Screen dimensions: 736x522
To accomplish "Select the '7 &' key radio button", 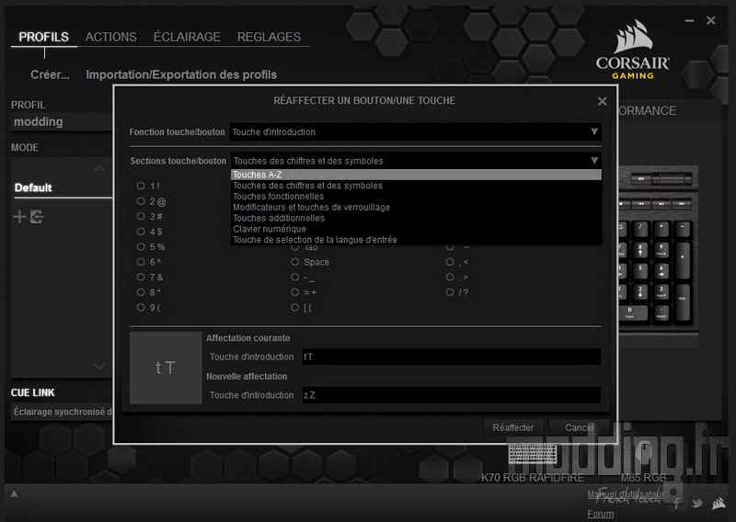I will coord(141,277).
